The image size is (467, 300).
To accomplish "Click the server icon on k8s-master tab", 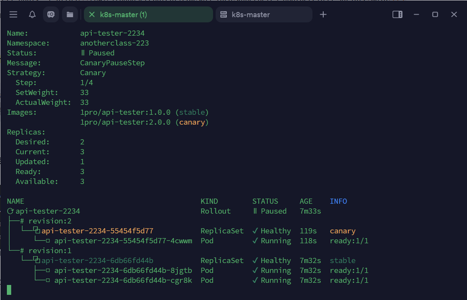I will coord(223,15).
